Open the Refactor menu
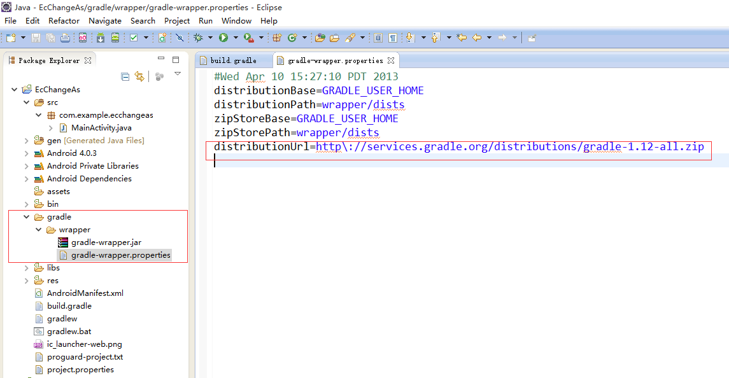 64,21
